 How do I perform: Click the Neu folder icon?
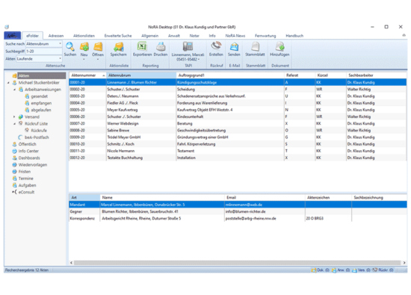84,47
